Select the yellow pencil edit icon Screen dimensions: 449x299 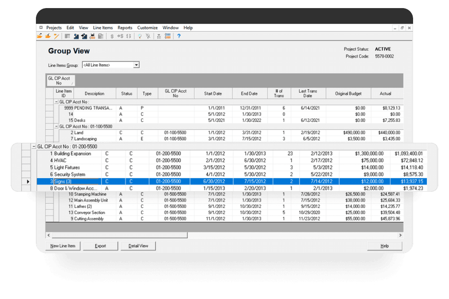pos(56,36)
